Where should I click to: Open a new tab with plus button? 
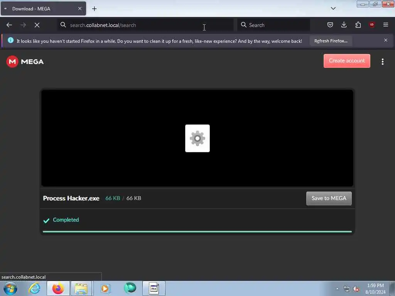click(94, 9)
